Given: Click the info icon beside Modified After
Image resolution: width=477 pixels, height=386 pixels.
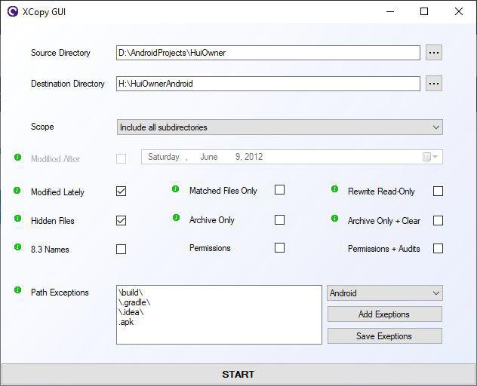Looking at the screenshot, I should [17, 157].
